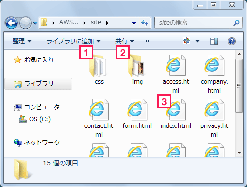Image resolution: width=247 pixels, height=187 pixels.
Task: Select the contact.html file icon
Action: [x=99, y=110]
